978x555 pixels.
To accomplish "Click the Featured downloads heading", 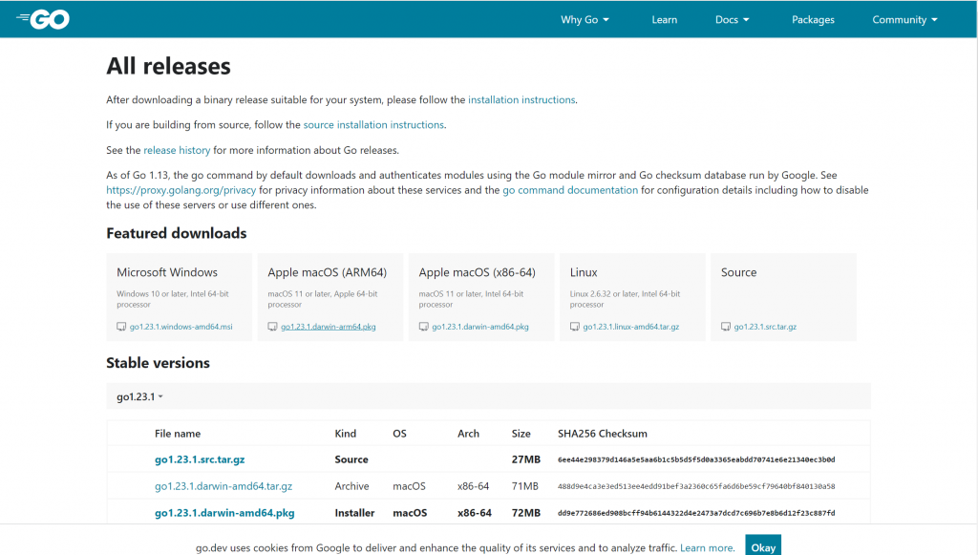I will click(177, 233).
